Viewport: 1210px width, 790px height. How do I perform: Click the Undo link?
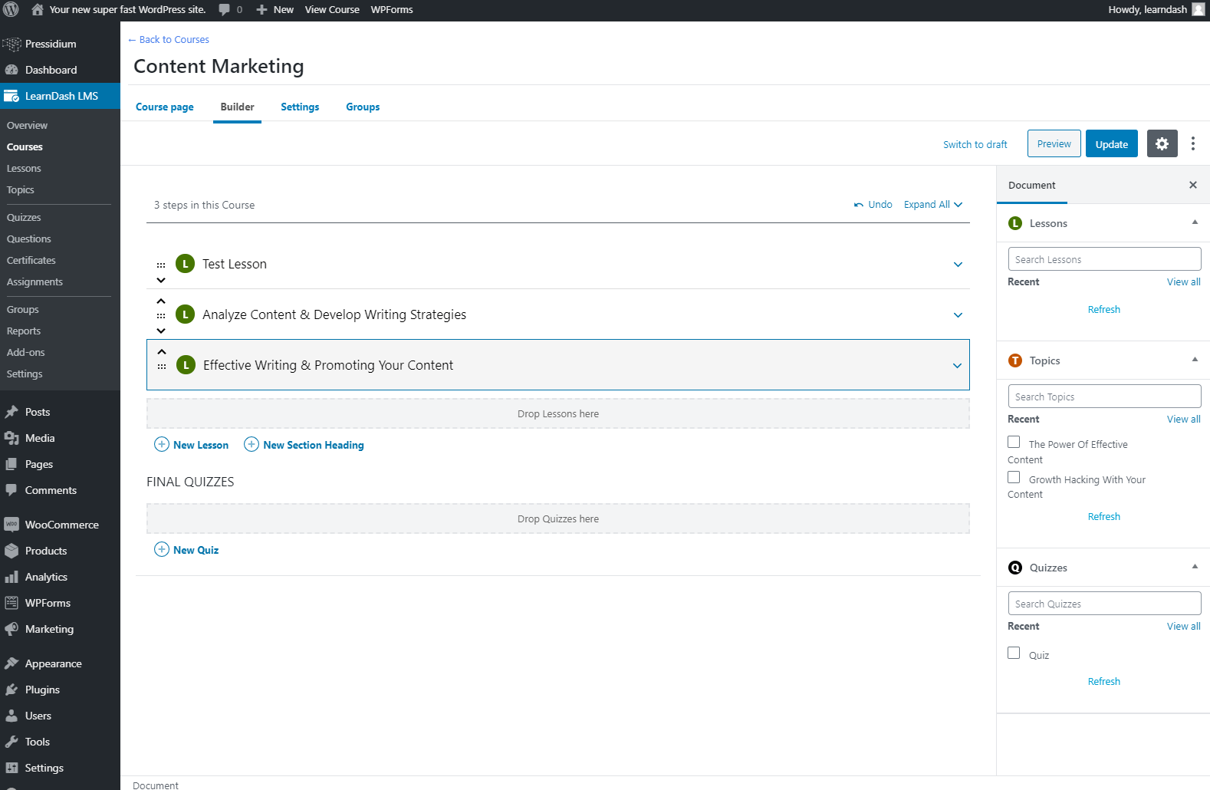coord(873,205)
